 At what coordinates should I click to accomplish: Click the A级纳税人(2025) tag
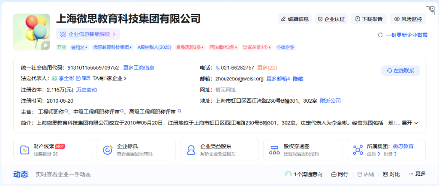(154, 47)
